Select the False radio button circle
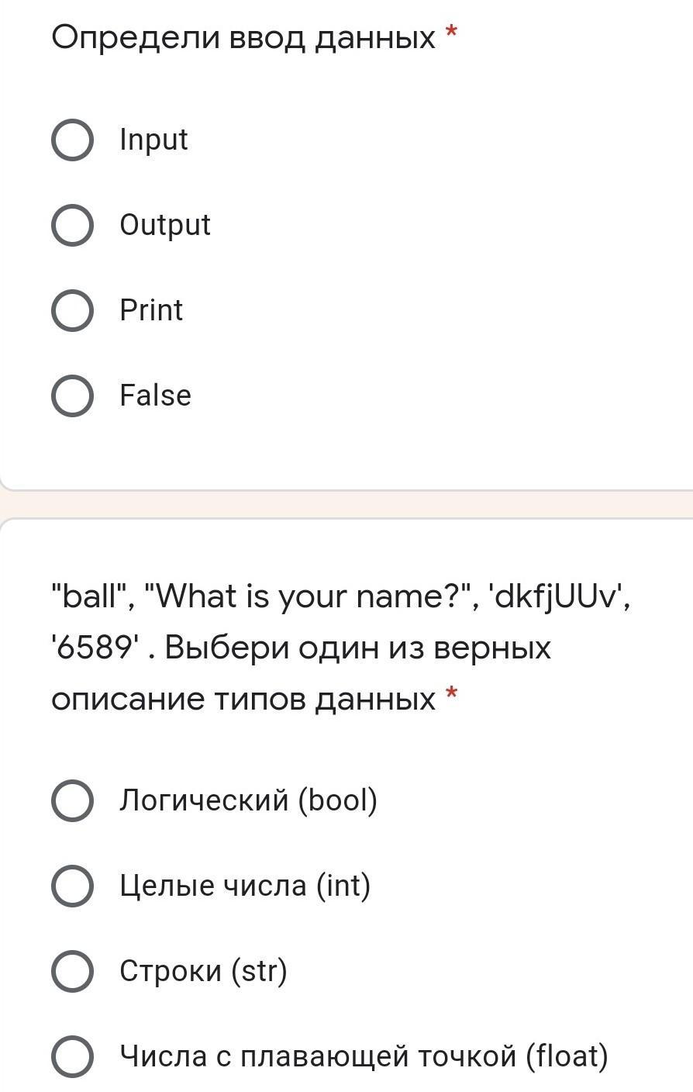The image size is (693, 1092). click(x=72, y=396)
